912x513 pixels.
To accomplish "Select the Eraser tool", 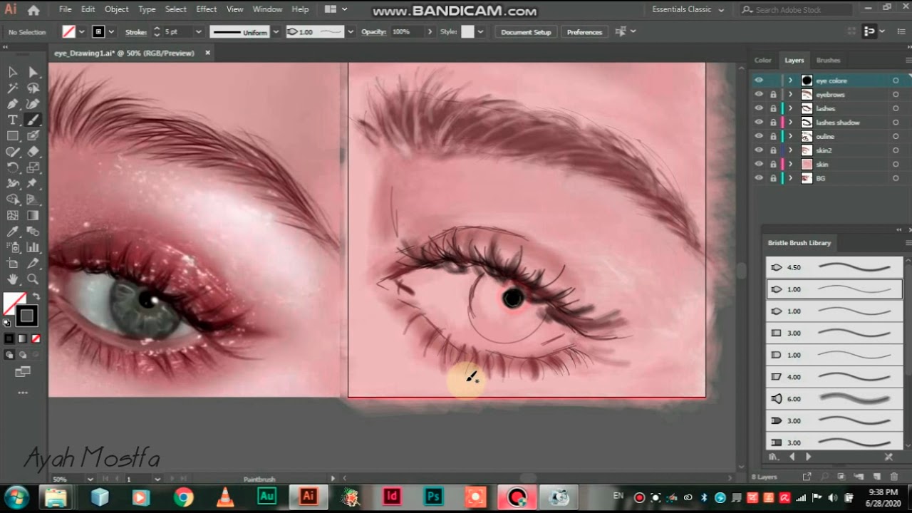I will (33, 151).
